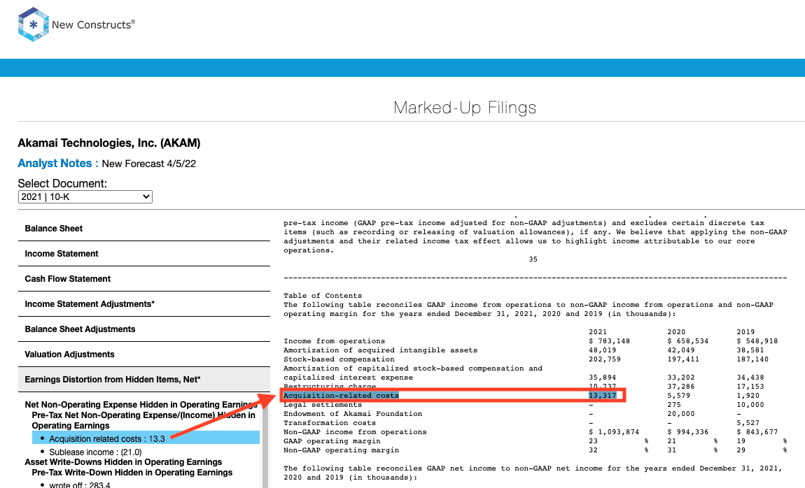Screen dimensions: 805x488
Task: Select the 'Acquisition related costs : 13.3' item
Action: 146,439
